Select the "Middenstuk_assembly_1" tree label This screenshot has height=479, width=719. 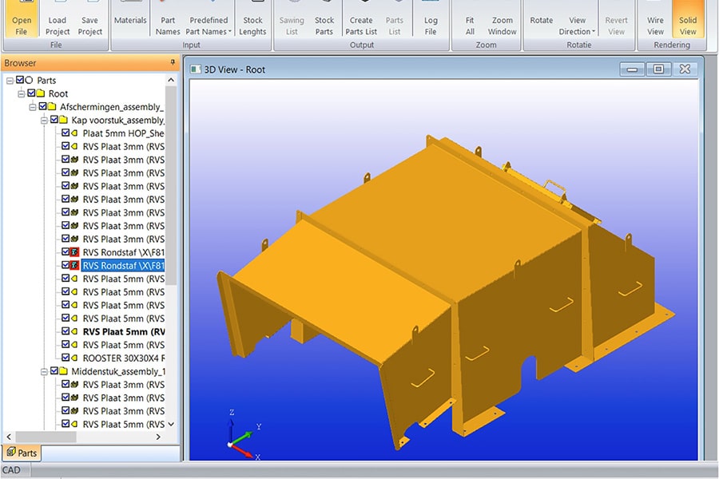coord(118,371)
